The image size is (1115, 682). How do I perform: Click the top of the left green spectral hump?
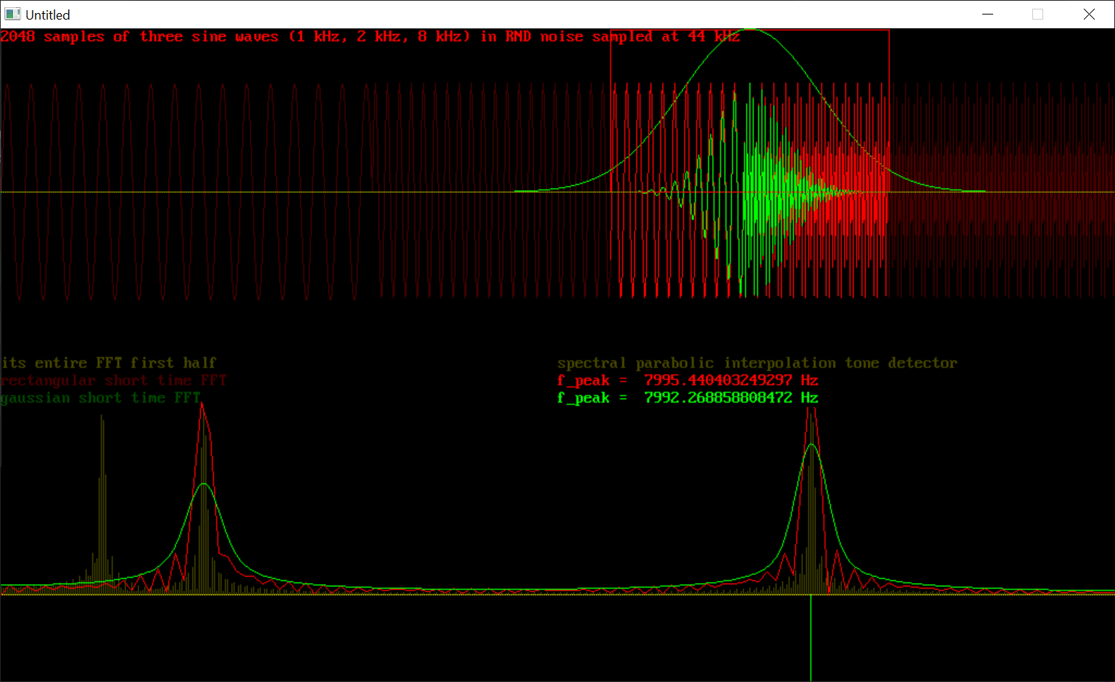[x=204, y=484]
